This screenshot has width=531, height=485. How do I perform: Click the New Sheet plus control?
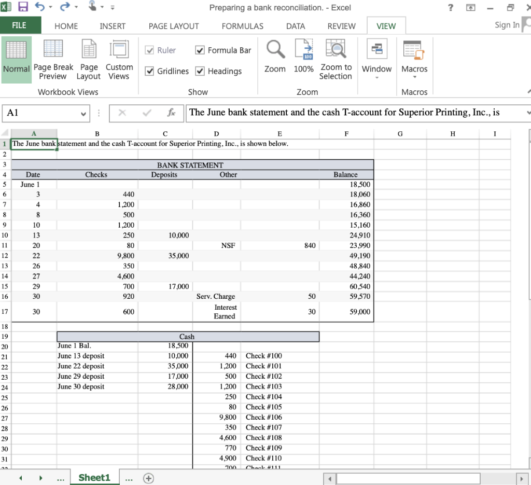(148, 478)
